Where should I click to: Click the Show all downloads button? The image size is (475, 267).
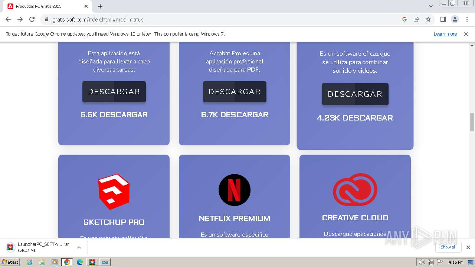tap(448, 247)
